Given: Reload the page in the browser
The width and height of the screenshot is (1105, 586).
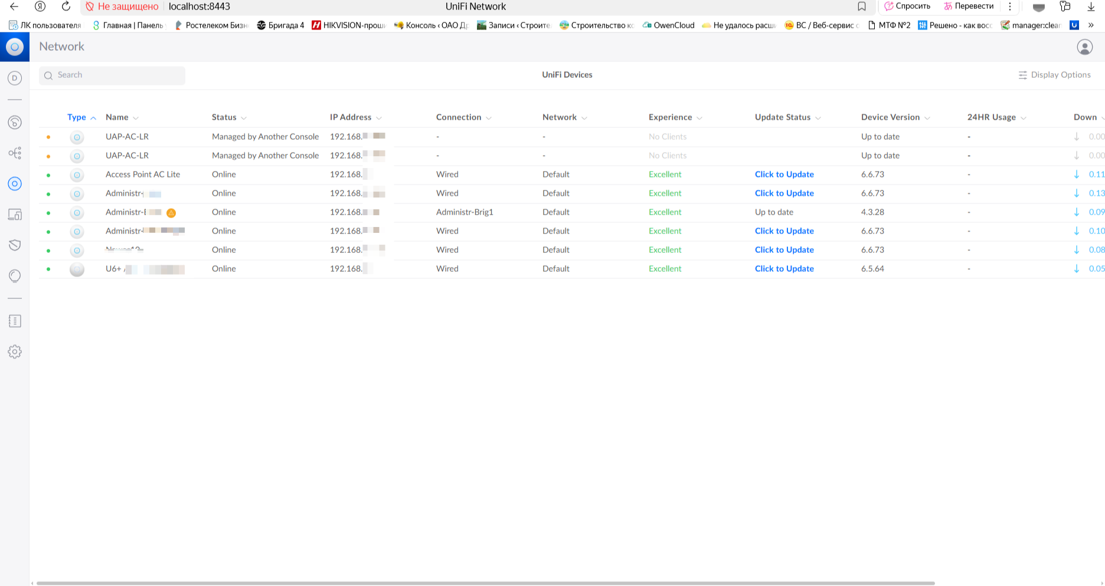Looking at the screenshot, I should (x=66, y=6).
